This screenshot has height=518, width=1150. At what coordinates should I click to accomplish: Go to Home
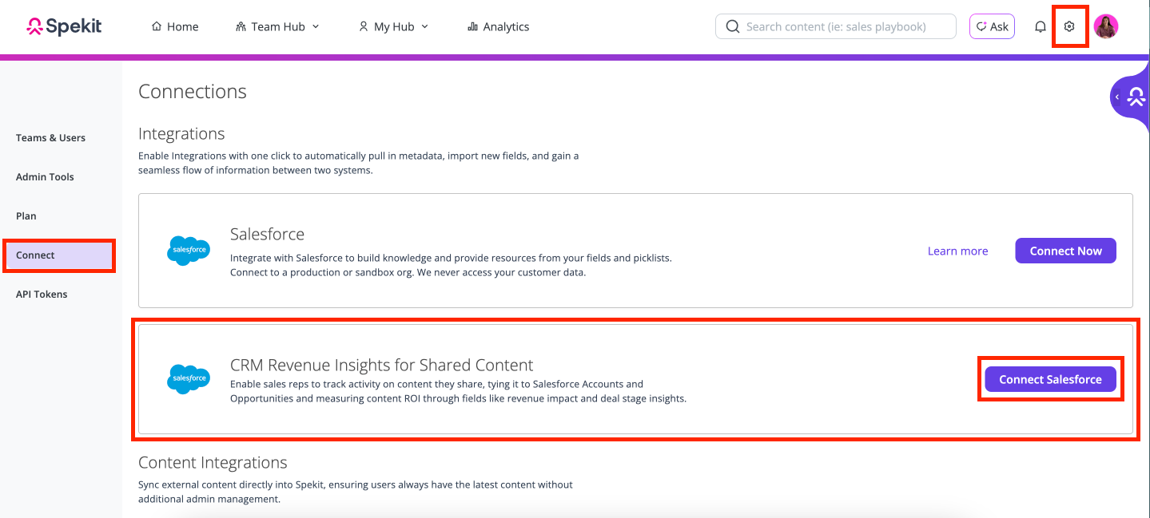[x=175, y=26]
